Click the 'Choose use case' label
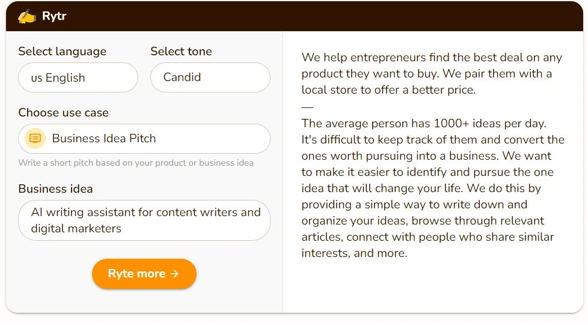This screenshot has height=323, width=588. coord(63,113)
